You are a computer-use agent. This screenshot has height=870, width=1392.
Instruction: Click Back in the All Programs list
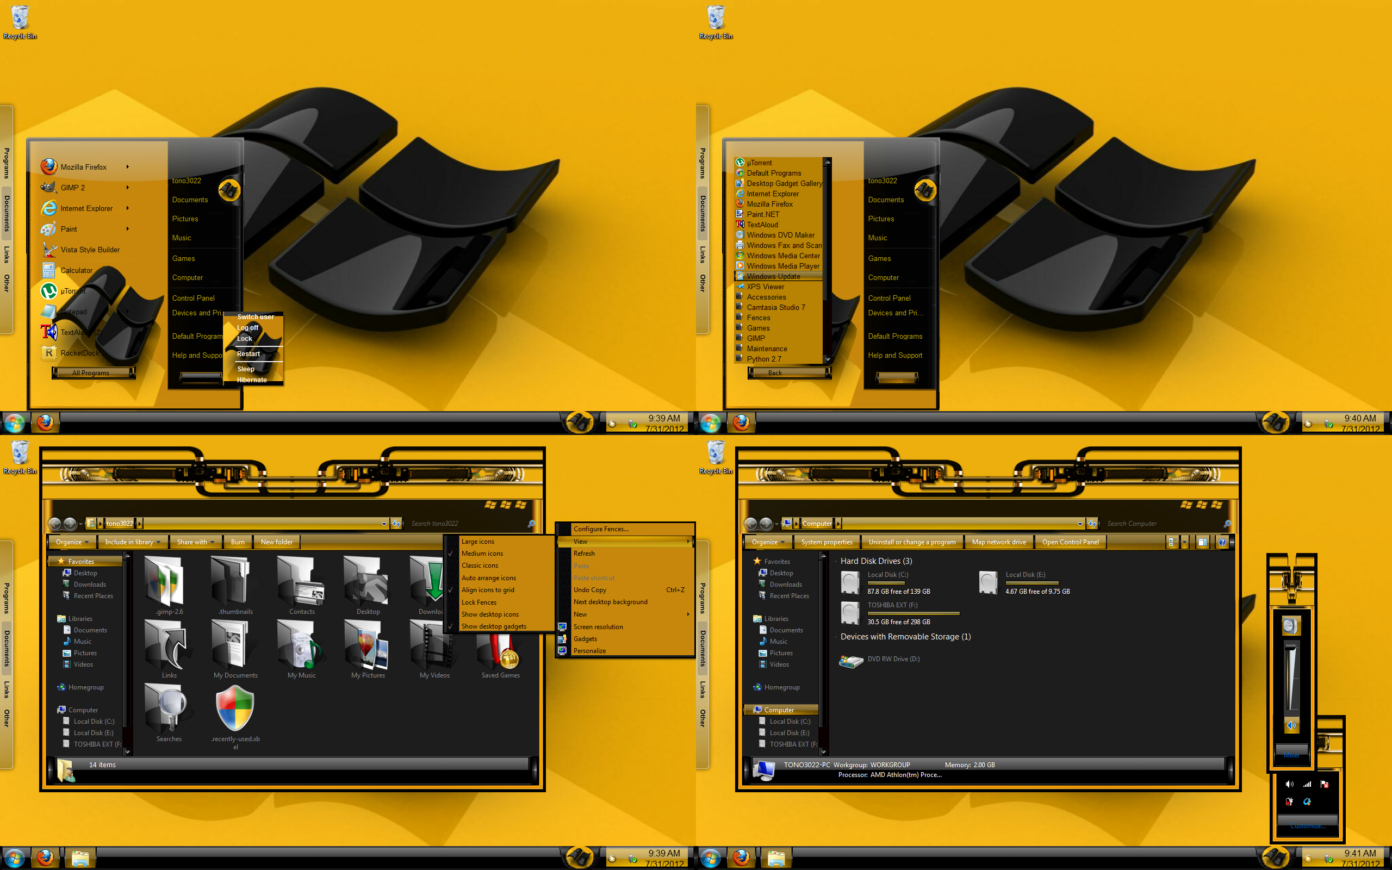(x=789, y=373)
